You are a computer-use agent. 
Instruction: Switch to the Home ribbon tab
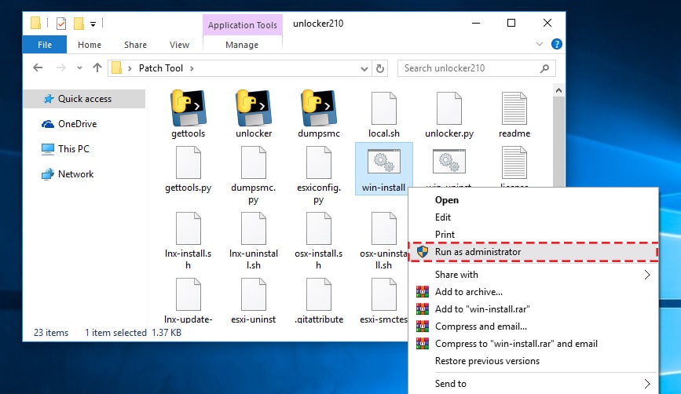pos(90,45)
